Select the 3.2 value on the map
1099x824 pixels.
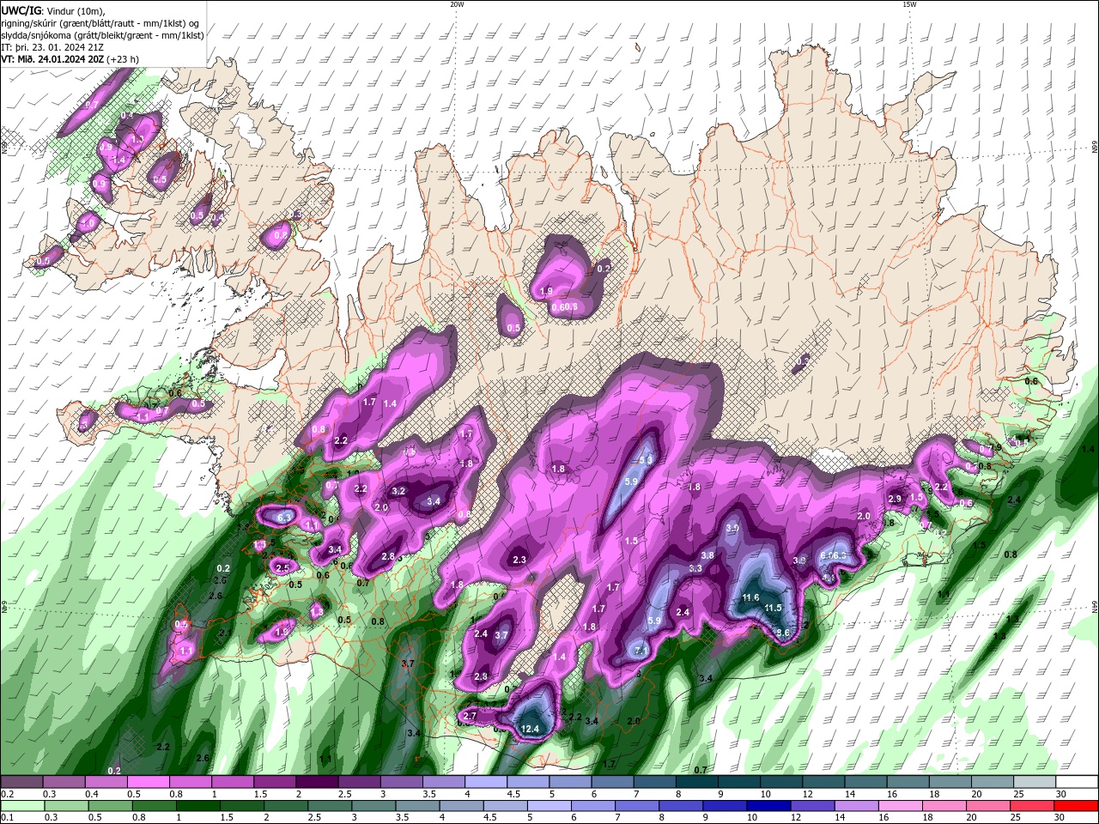[x=398, y=492]
